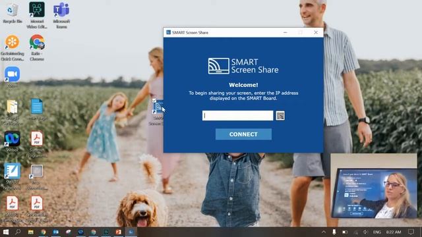
Task: Launch Webex from the desktop
Action: 12,142
